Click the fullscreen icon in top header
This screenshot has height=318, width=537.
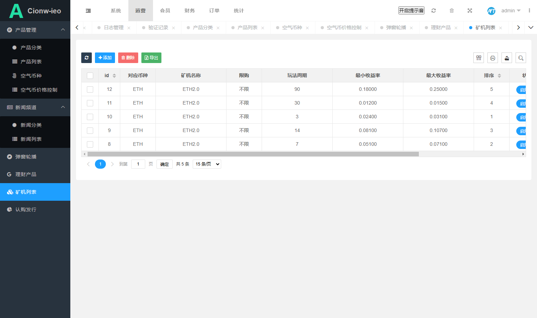[x=470, y=11]
